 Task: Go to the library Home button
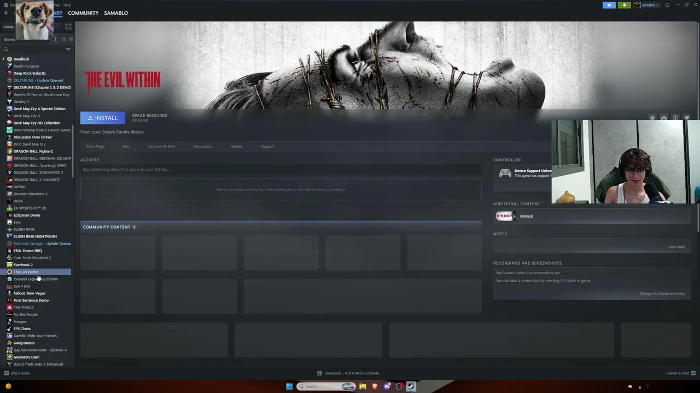(x=8, y=27)
